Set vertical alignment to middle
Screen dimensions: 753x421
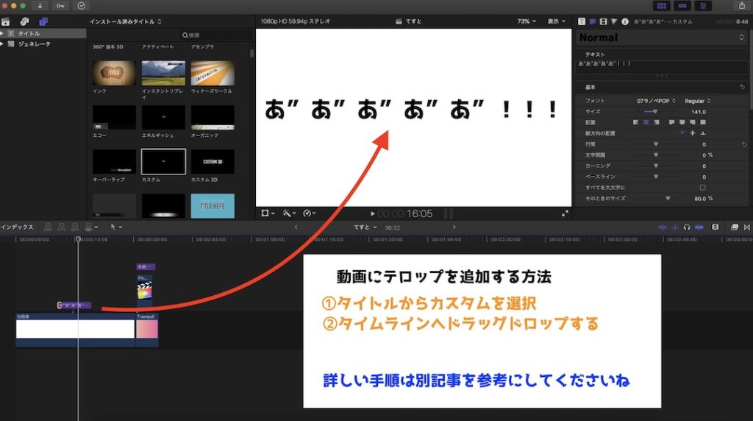pyautogui.click(x=693, y=133)
